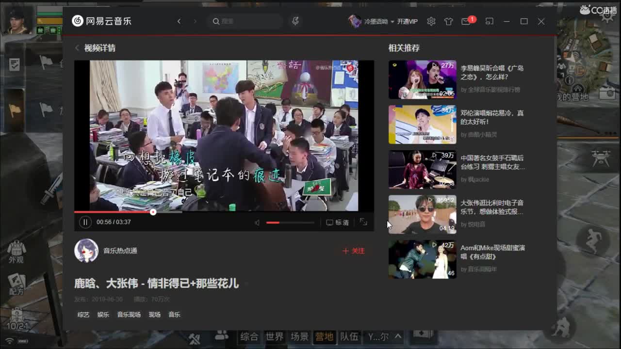This screenshot has height=349, width=621.
Task: Open game backpack 10/21 icon
Action: click(x=17, y=319)
